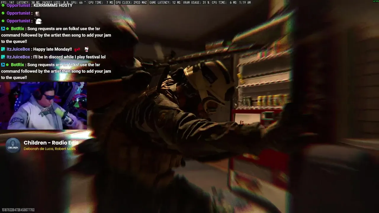This screenshot has height=213, width=379.
Task: Click the badge beside ItzJuiceBox's 'Happy late Monday!!' message
Action: [x=3, y=49]
